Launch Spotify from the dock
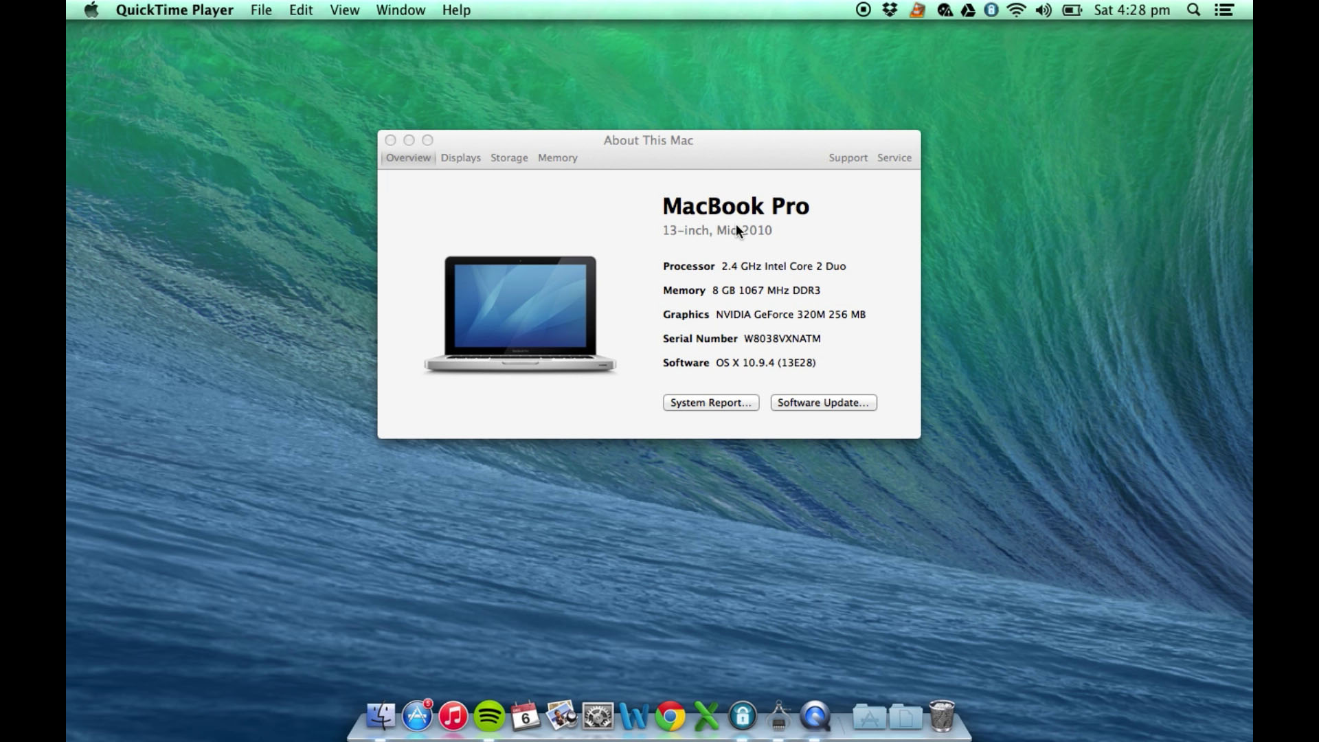Image resolution: width=1319 pixels, height=742 pixels. pos(489,717)
